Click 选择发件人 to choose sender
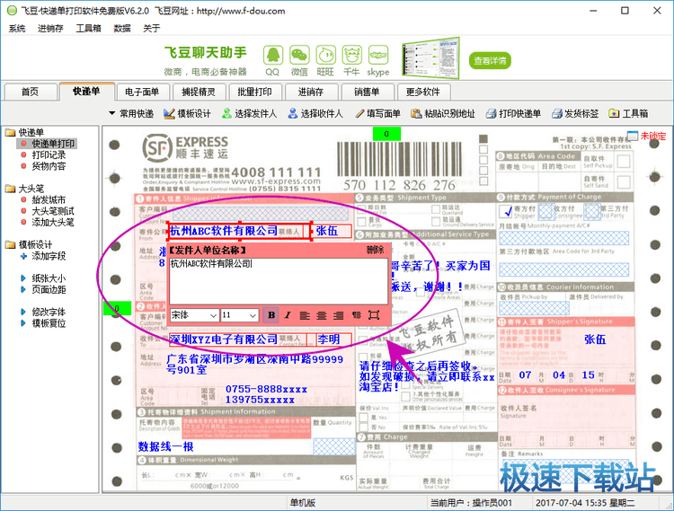This screenshot has height=511, width=674. [x=249, y=113]
